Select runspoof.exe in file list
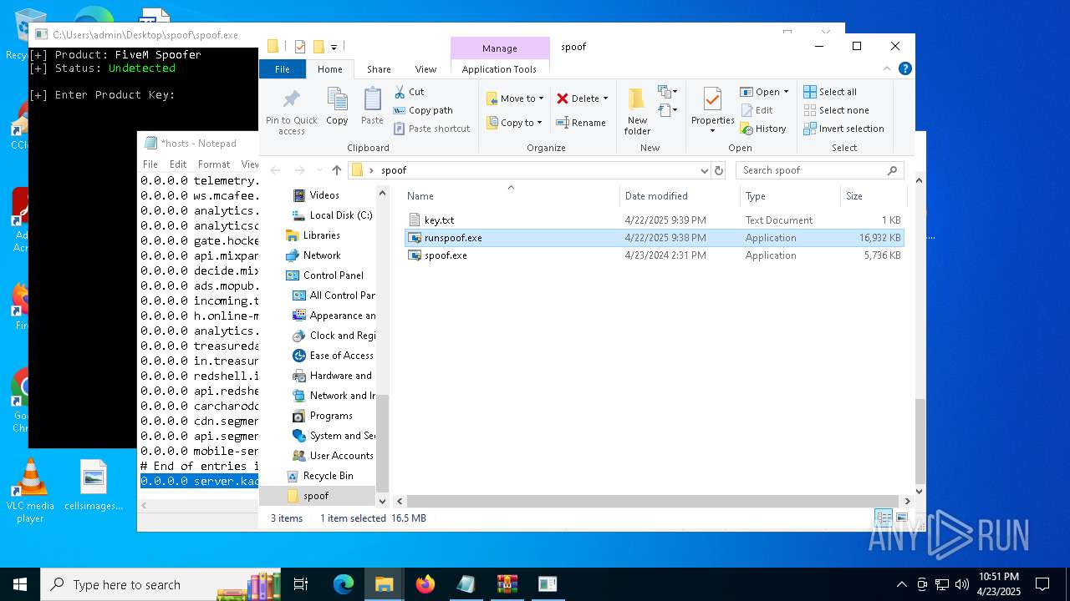 coord(654,238)
